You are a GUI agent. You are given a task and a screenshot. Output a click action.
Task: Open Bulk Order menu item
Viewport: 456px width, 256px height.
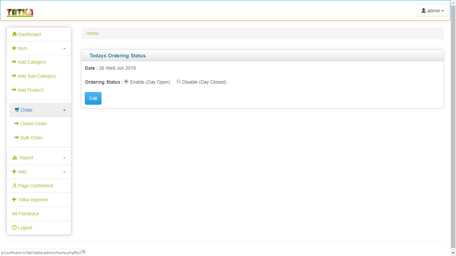click(31, 138)
